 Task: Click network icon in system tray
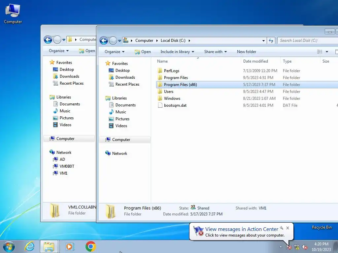(297, 247)
